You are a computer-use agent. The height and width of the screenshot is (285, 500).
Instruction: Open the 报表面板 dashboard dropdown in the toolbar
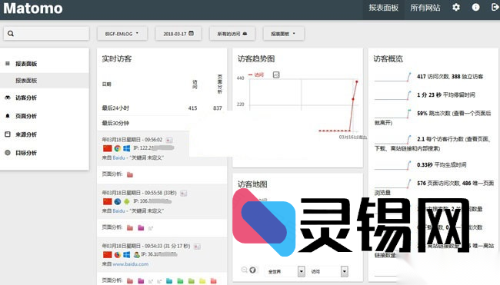[284, 34]
